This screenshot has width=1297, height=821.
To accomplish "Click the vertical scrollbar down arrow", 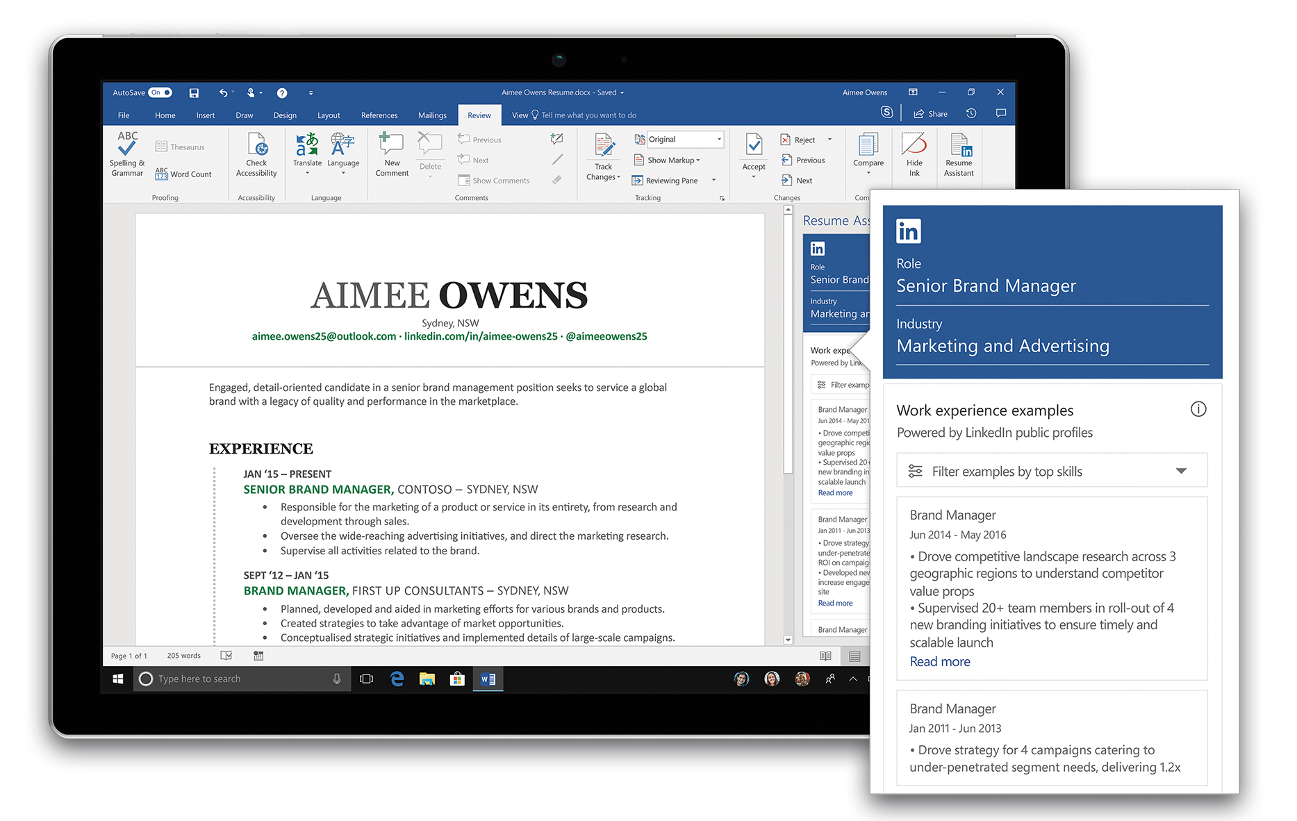I will coord(788,640).
